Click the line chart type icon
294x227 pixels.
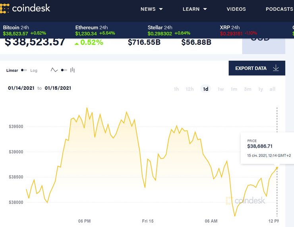pos(54,70)
